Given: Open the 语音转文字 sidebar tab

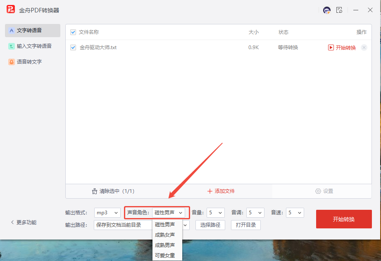Looking at the screenshot, I should coord(33,62).
